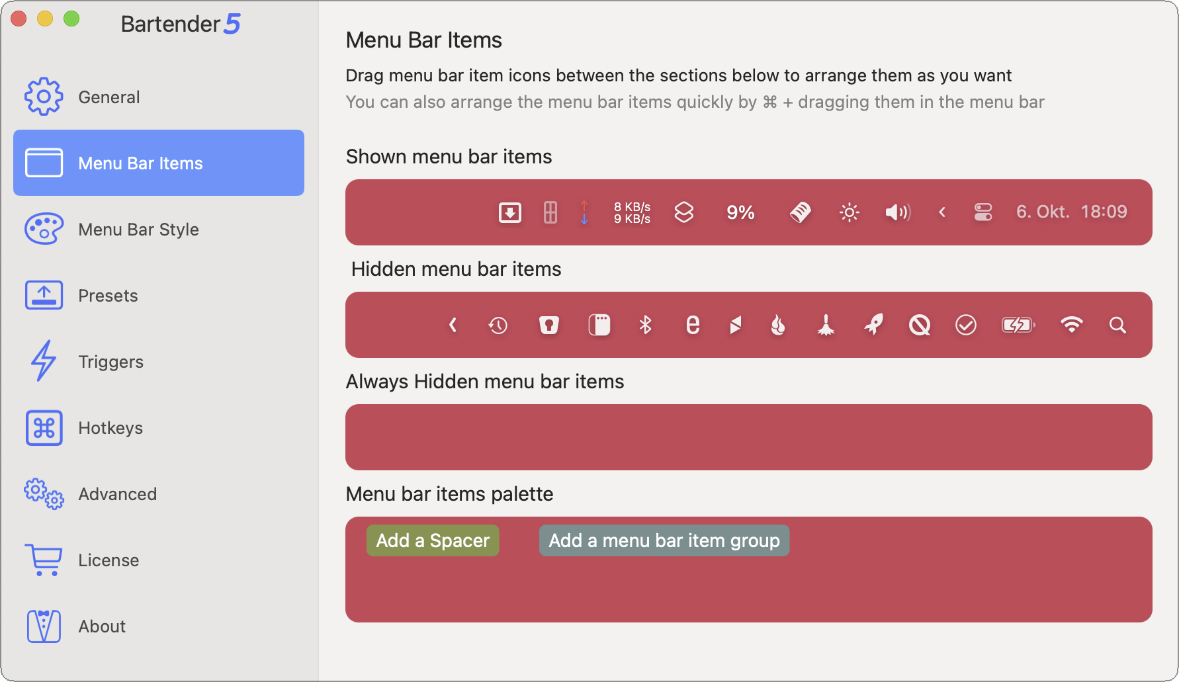This screenshot has width=1179, height=682.
Task: Select the volume speaker icon
Action: click(x=898, y=212)
